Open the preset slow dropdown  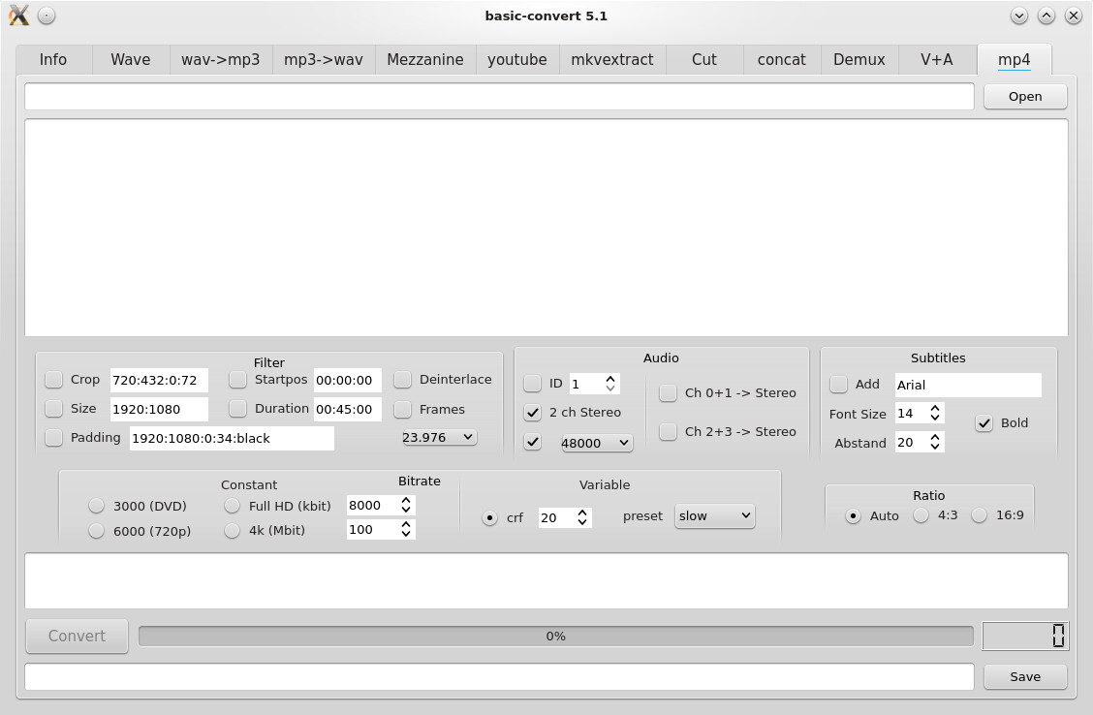714,515
